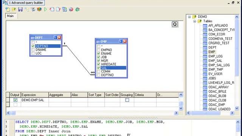The height and width of the screenshot is (136, 242).
Task: Click the page with red arrow icon
Action: pyautogui.click(x=52, y=9)
